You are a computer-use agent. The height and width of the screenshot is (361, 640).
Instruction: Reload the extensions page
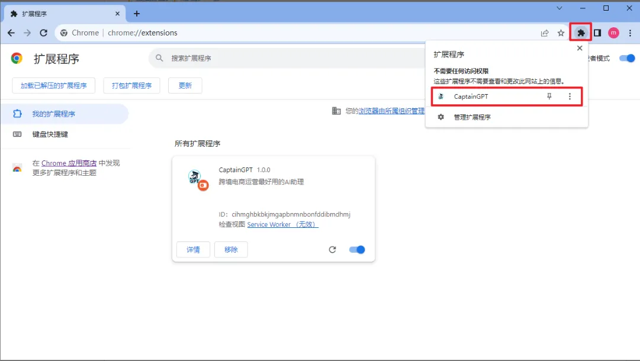tap(44, 33)
